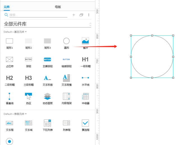Image resolution: width=191 pixels, height=145 pixels.
Task: Select the 文本框 text field widget
Action: [10, 126]
